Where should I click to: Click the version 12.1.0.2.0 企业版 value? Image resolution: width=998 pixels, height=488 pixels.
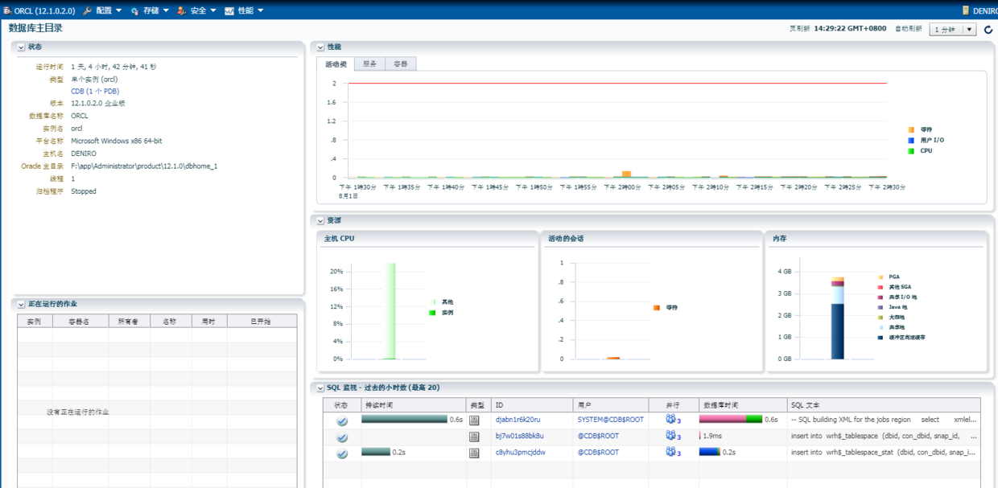[97, 104]
